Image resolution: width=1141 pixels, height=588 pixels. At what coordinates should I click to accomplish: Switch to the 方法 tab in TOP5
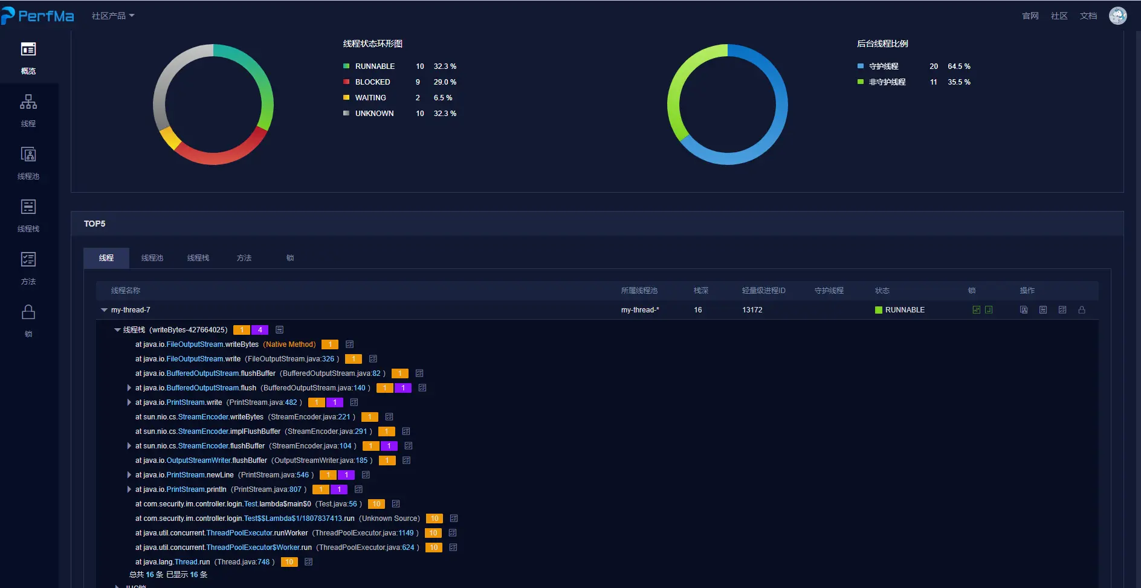coord(244,258)
